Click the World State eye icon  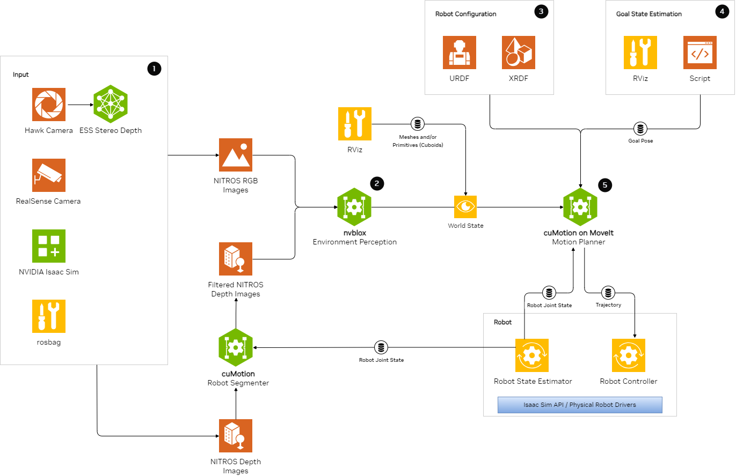[x=465, y=207]
